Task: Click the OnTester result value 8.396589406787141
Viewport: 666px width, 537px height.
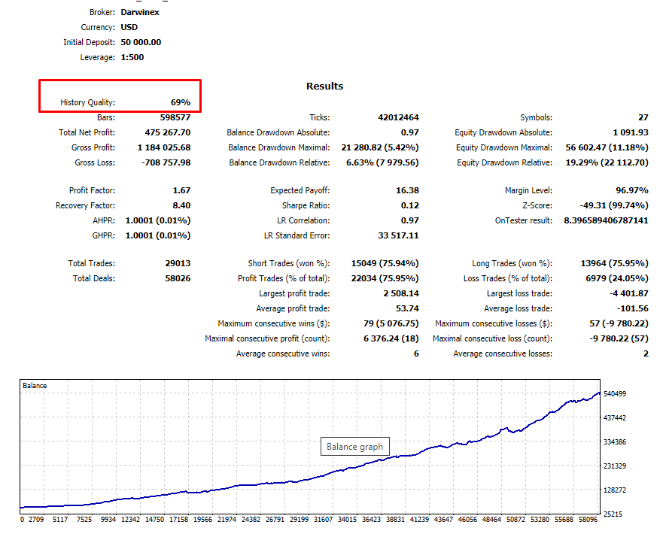Action: (x=606, y=220)
